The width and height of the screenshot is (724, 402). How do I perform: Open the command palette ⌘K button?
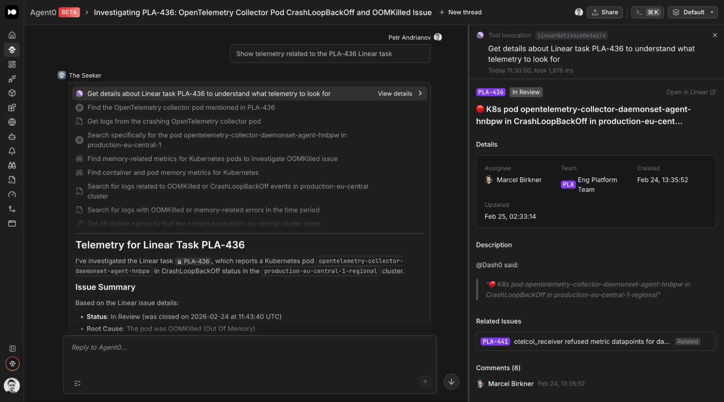click(647, 12)
